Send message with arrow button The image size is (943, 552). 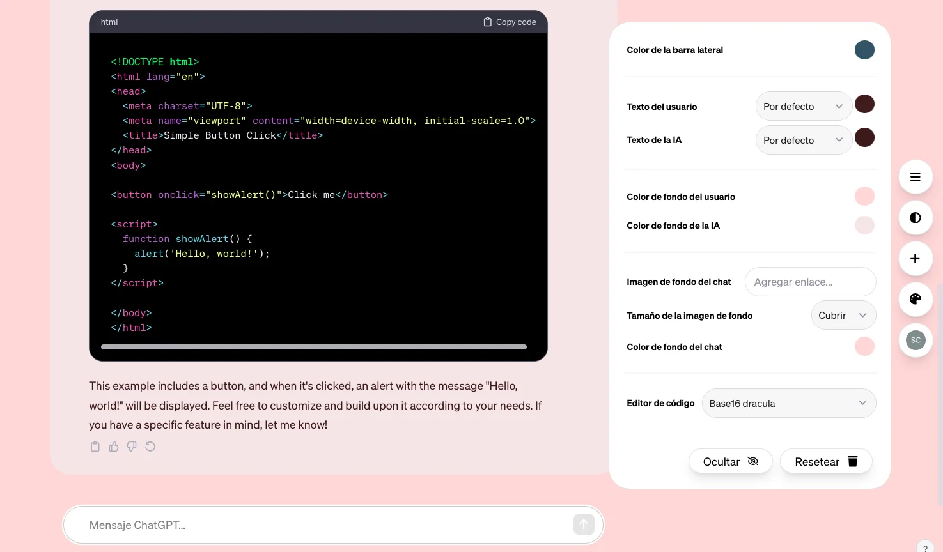pos(584,525)
